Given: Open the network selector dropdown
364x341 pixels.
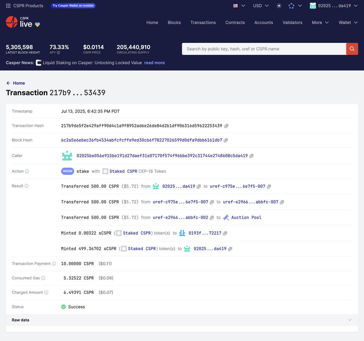Looking at the screenshot, I should (295, 5).
